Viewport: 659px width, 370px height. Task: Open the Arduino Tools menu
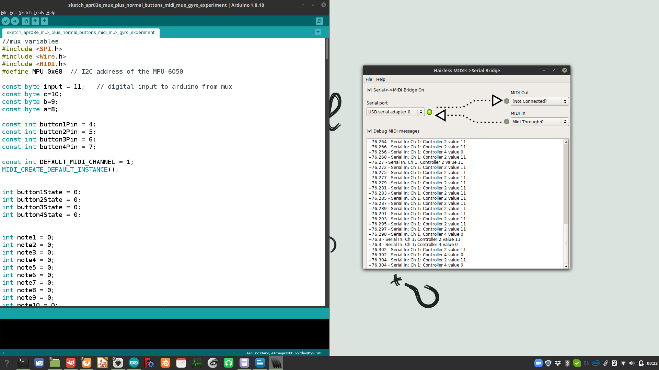(38, 13)
